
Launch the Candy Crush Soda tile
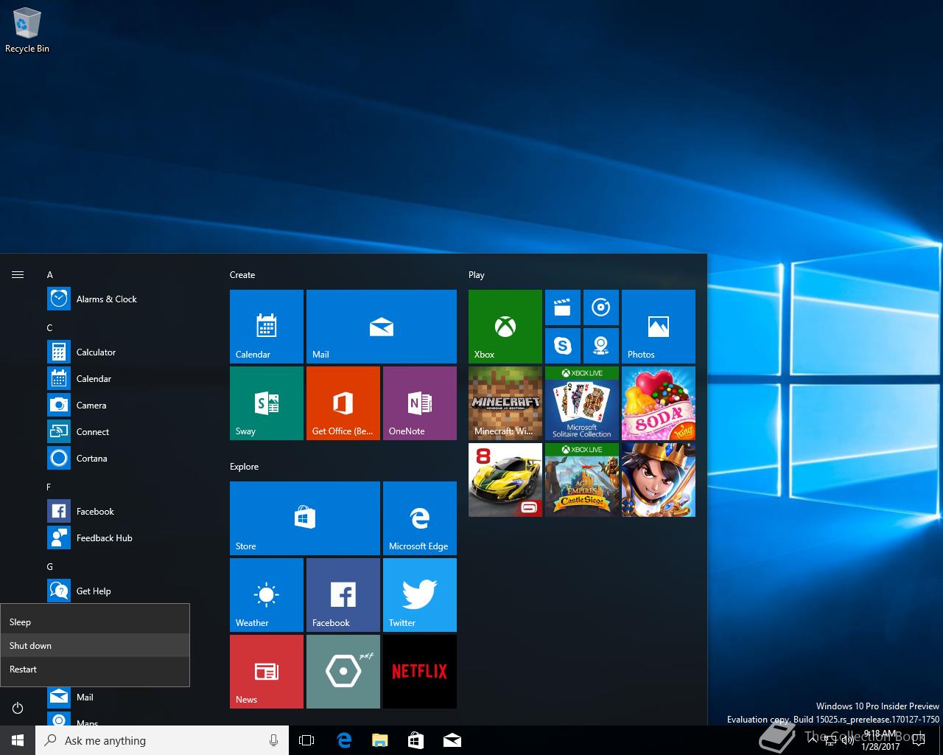coord(659,403)
